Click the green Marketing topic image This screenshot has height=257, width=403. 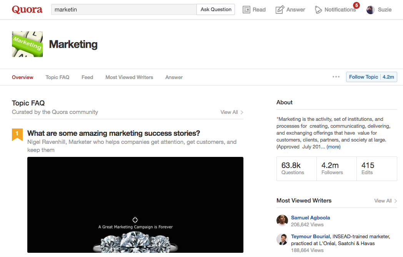27,44
